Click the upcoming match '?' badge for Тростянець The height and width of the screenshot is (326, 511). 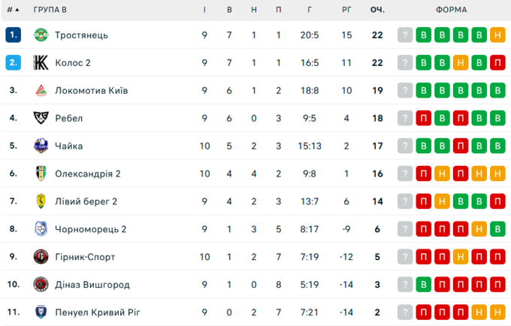point(406,35)
